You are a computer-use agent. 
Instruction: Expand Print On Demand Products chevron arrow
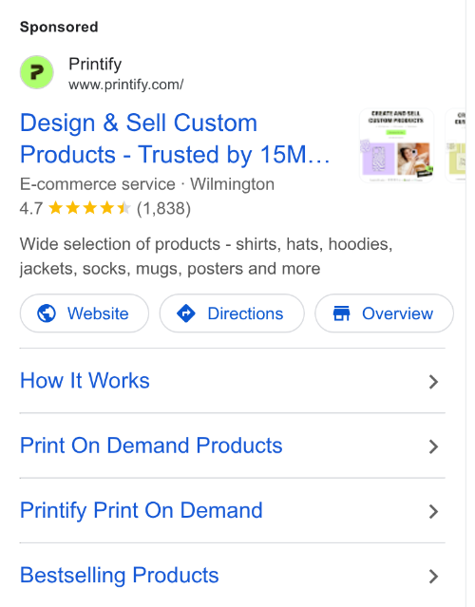(433, 446)
